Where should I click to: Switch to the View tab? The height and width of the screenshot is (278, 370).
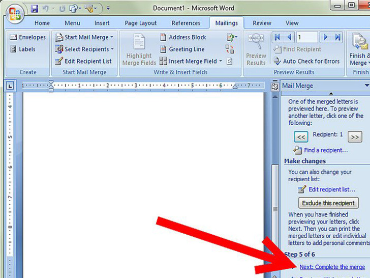292,23
